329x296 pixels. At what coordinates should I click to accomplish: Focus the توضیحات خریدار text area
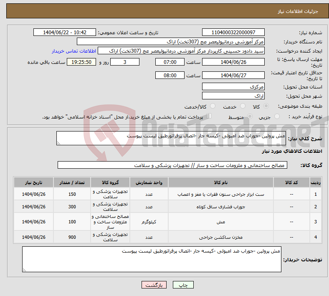(152, 259)
